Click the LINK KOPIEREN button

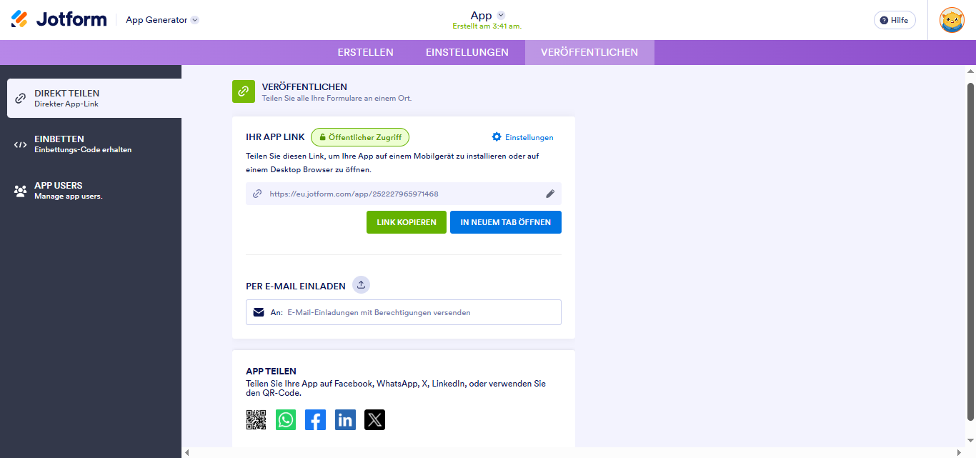(407, 222)
